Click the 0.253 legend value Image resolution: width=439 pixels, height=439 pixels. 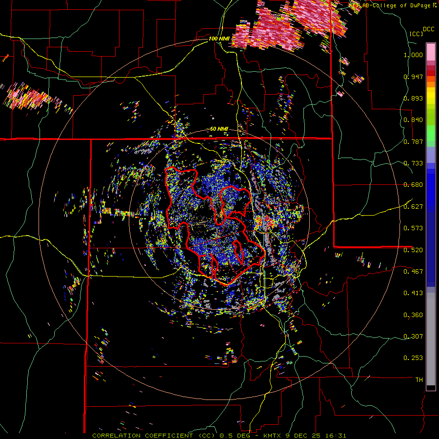[413, 358]
